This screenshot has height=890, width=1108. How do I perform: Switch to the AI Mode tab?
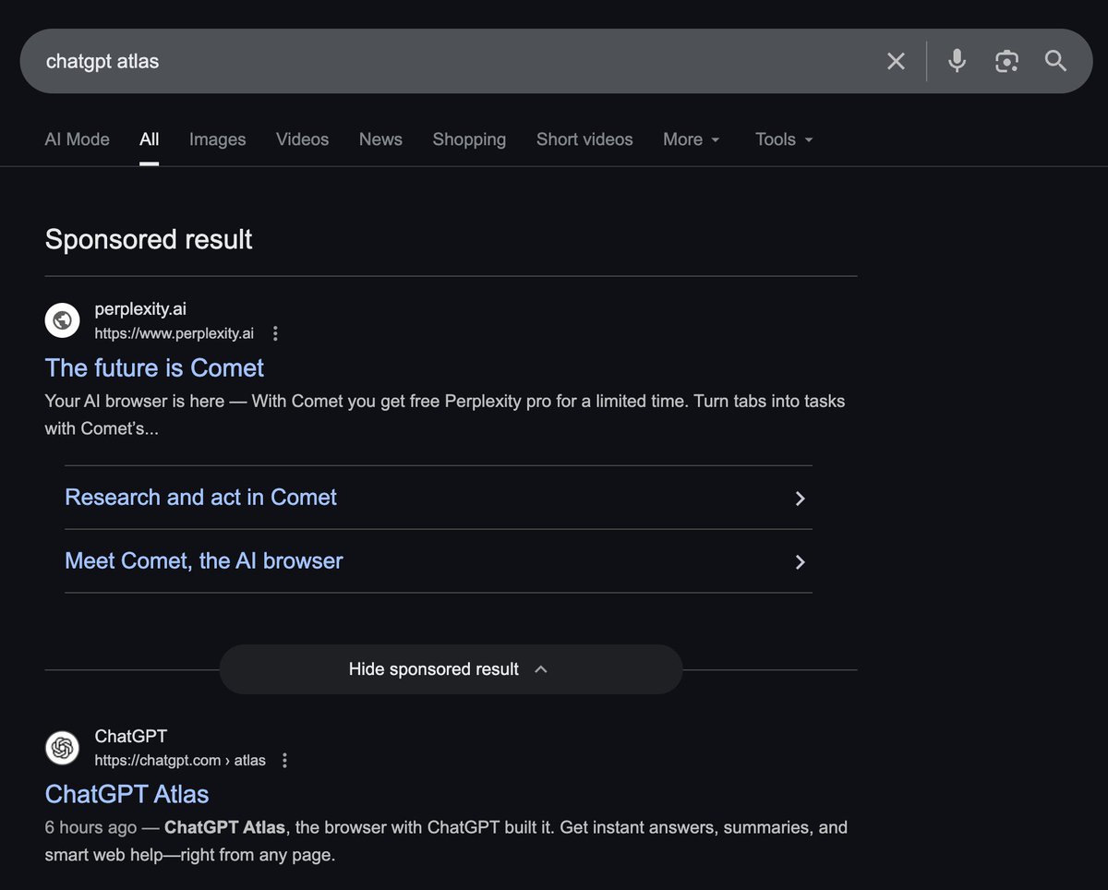78,139
